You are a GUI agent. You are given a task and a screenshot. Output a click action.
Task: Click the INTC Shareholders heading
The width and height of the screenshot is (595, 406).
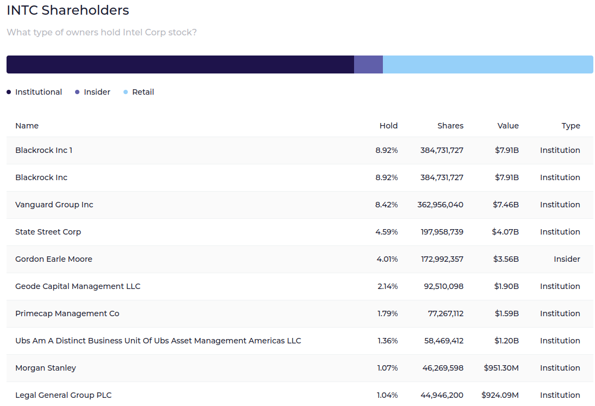coord(68,10)
